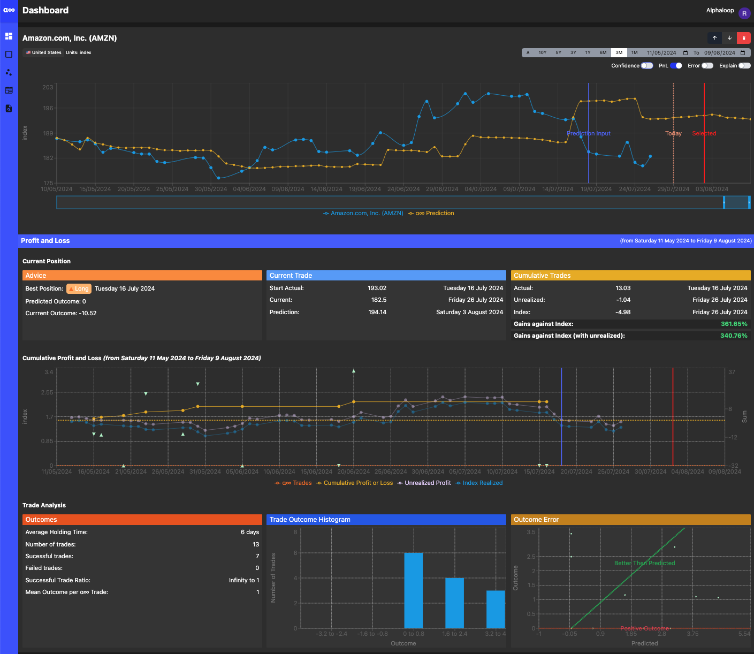This screenshot has width=754, height=654.
Task: Toggle Index Realized legend entry
Action: pos(479,483)
